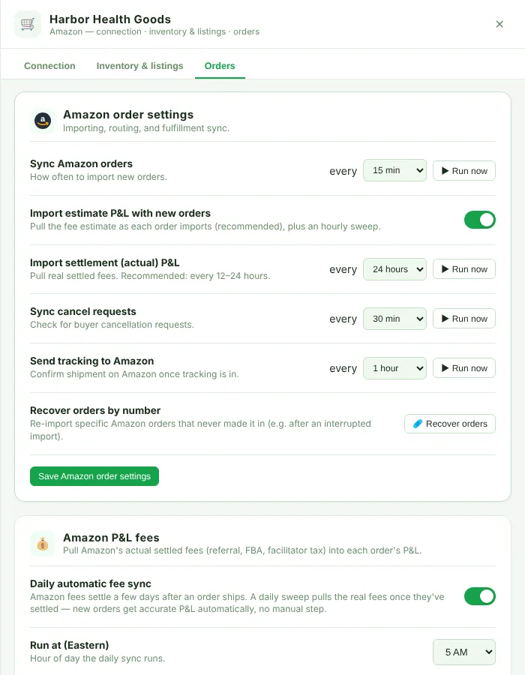The width and height of the screenshot is (525, 675).
Task: Open the 30 min cancel requests dropdown
Action: [x=394, y=319]
